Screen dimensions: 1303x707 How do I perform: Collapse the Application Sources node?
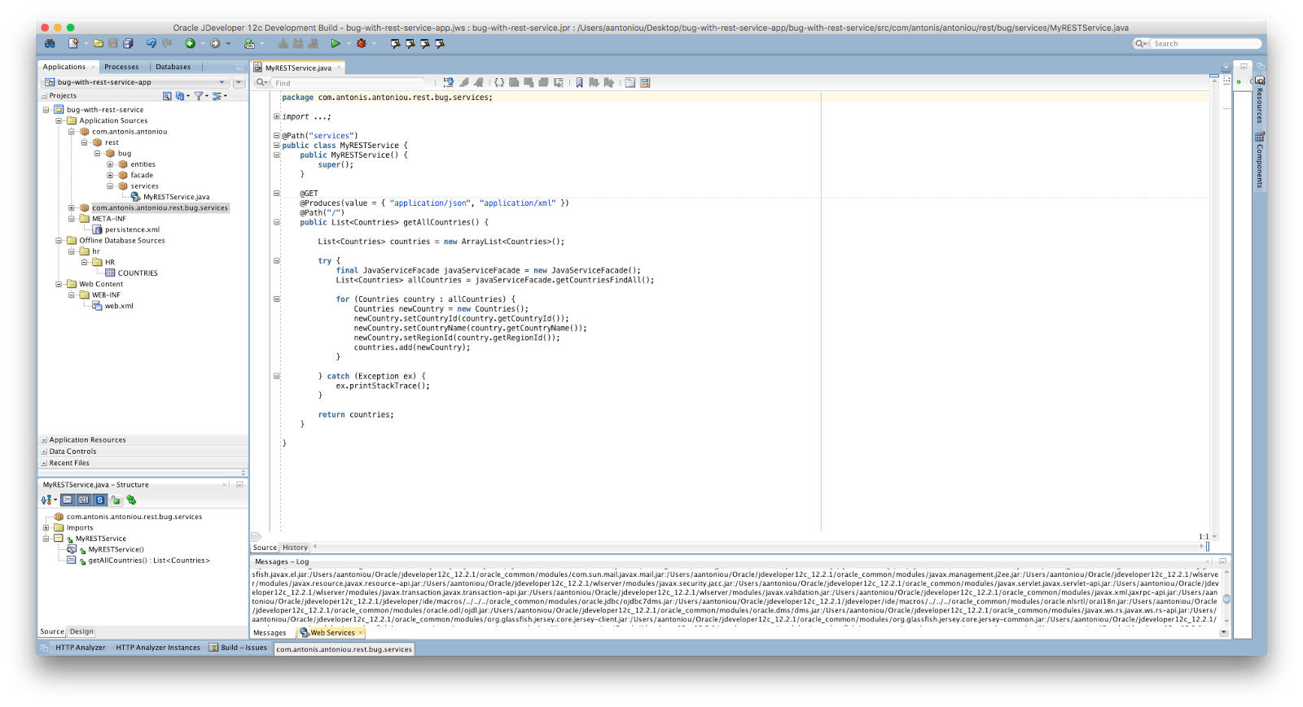tap(59, 120)
